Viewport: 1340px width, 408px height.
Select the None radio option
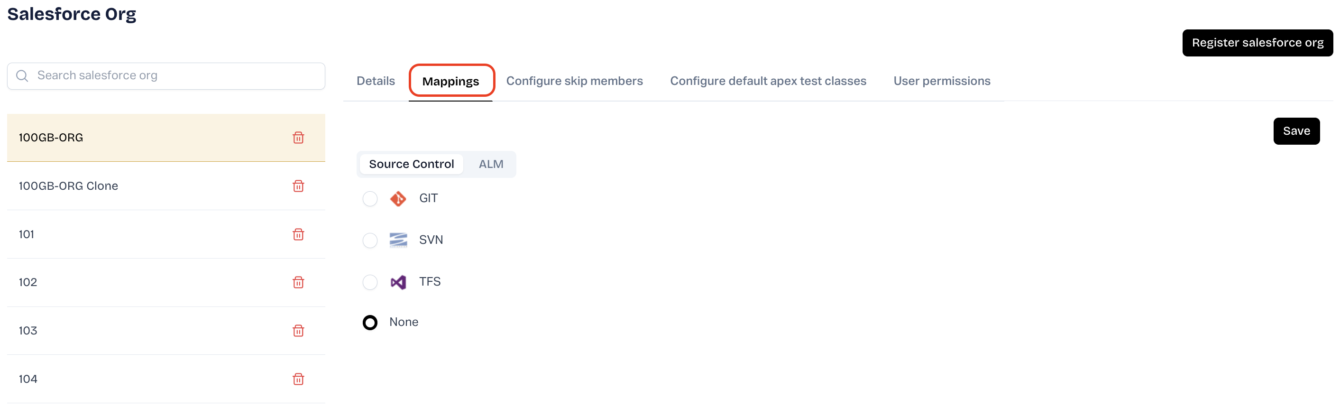370,323
